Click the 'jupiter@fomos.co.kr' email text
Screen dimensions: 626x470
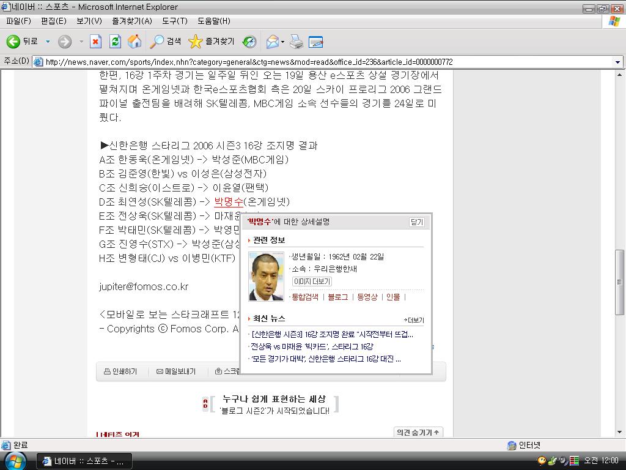coord(144,286)
